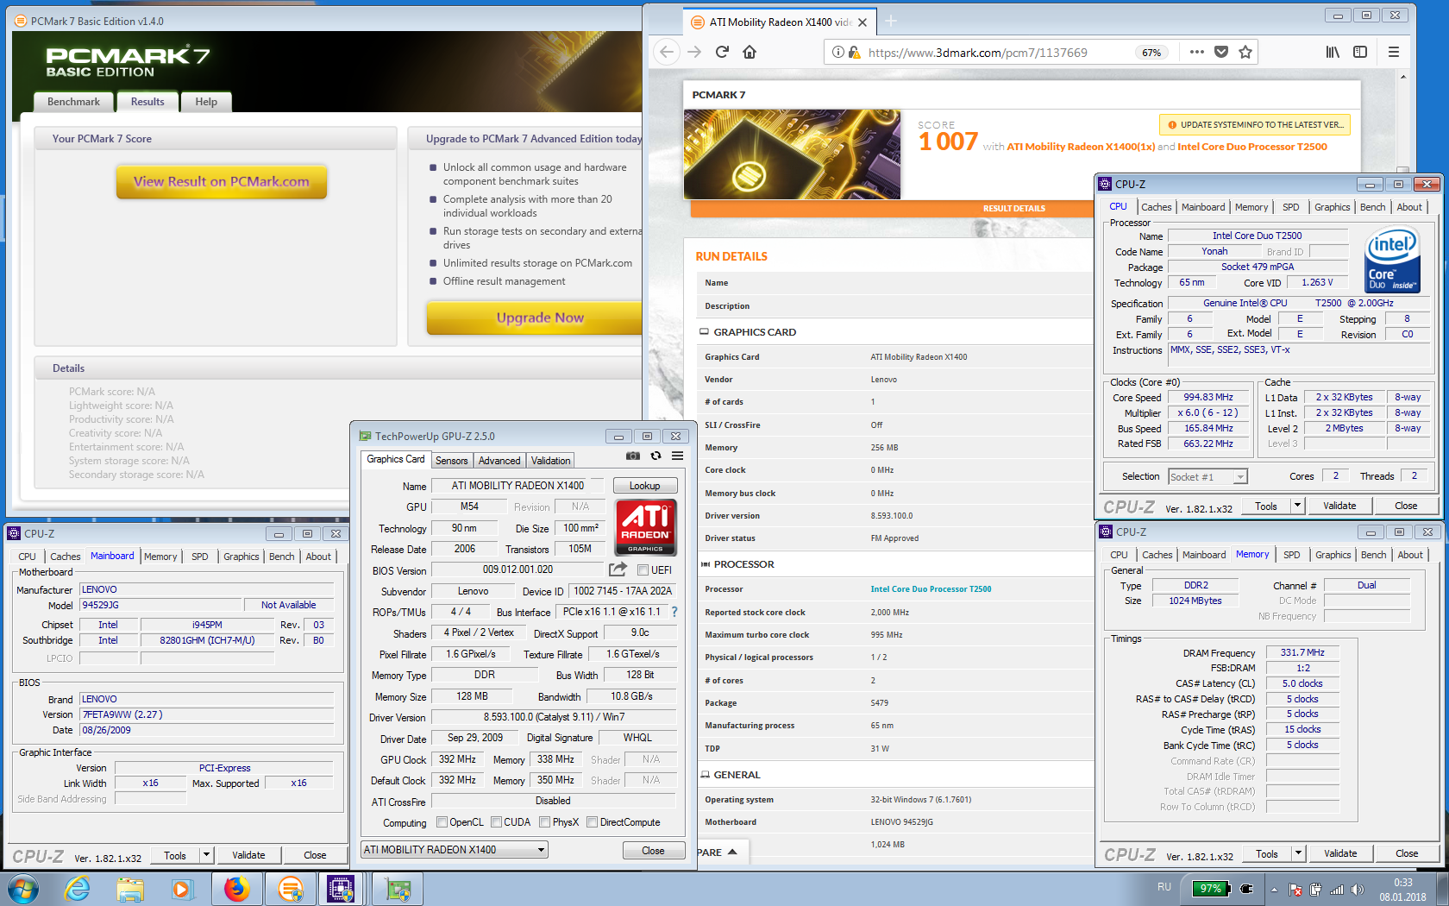This screenshot has height=906, width=1449.
Task: Click Update SystemInfo to latest version
Action: [1255, 125]
